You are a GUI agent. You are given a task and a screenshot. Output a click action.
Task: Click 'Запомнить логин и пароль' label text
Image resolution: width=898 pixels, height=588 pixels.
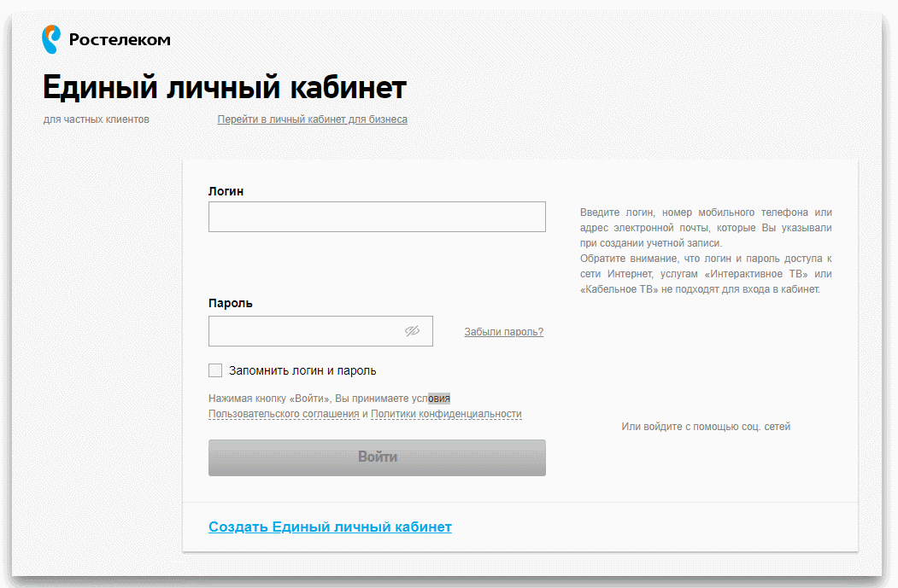[x=302, y=370]
